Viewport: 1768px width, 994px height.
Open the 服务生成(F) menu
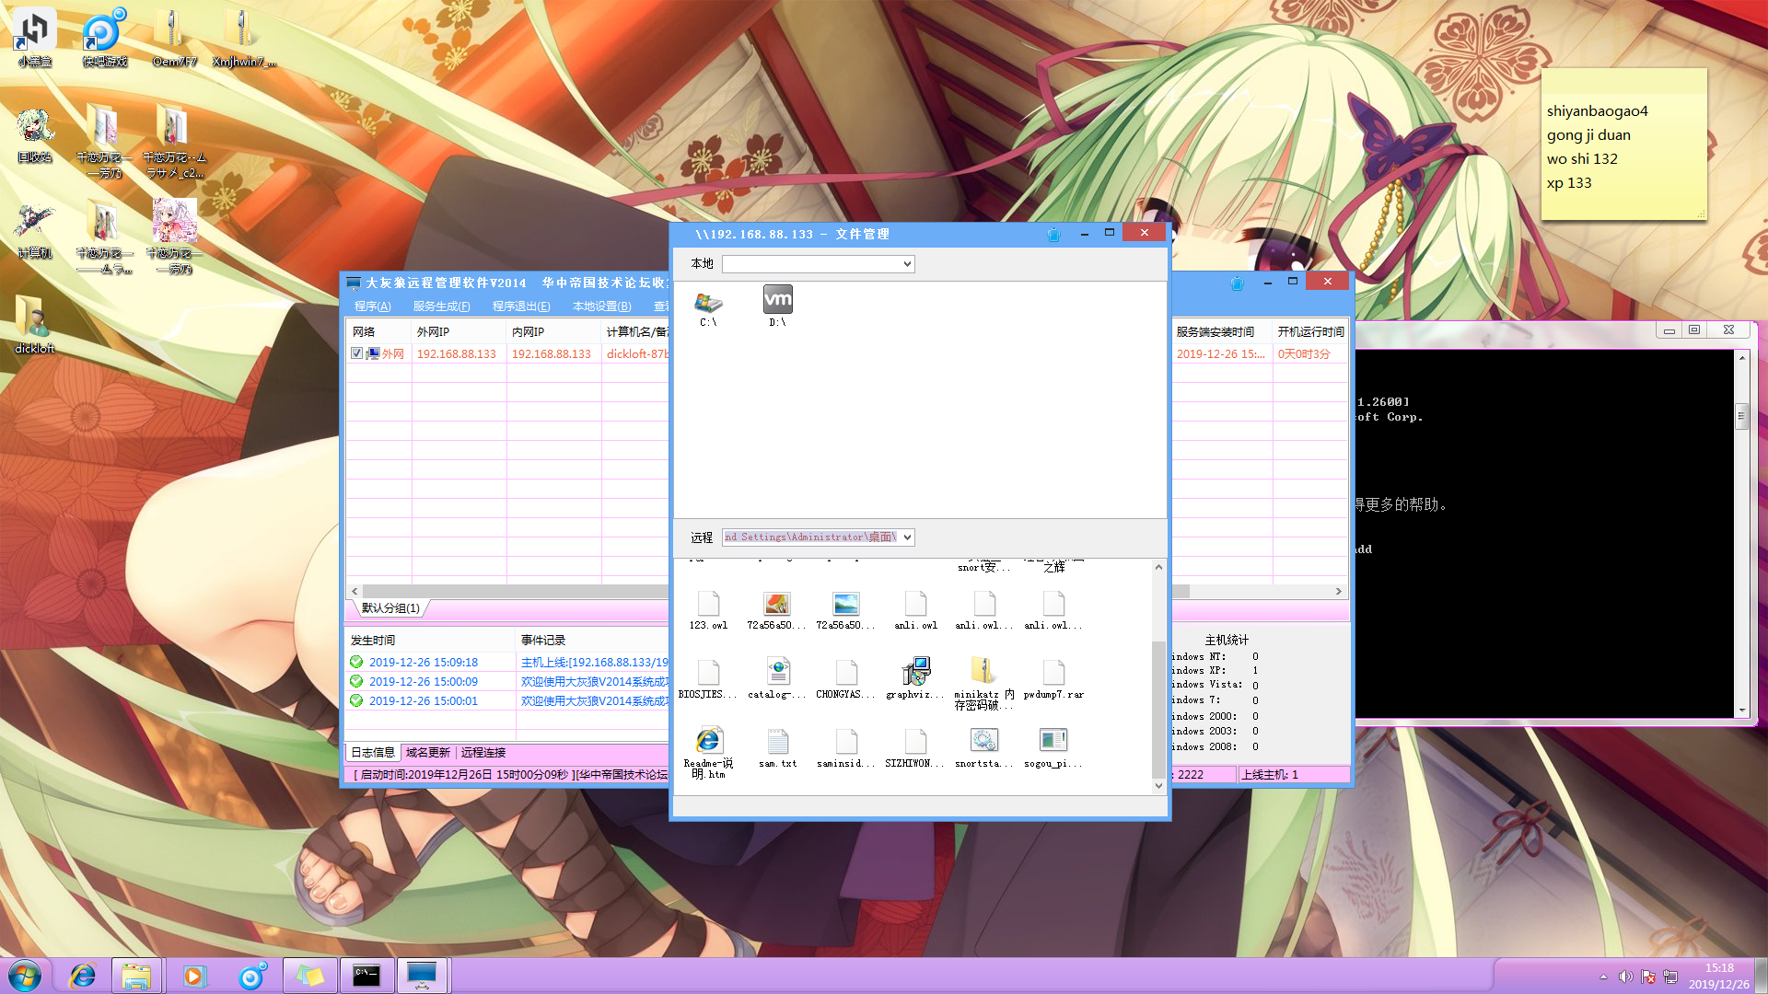click(441, 306)
